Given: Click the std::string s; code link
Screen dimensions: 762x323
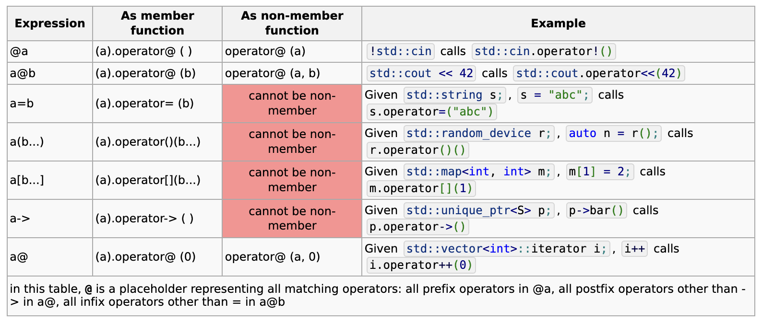Looking at the screenshot, I should (x=454, y=95).
